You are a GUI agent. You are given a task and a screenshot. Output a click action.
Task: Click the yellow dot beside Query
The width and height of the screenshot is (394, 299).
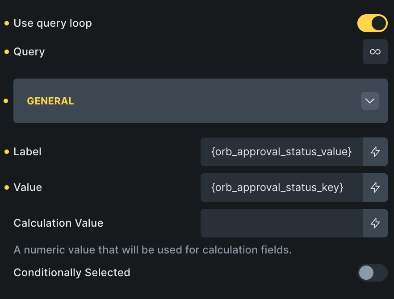coord(6,52)
